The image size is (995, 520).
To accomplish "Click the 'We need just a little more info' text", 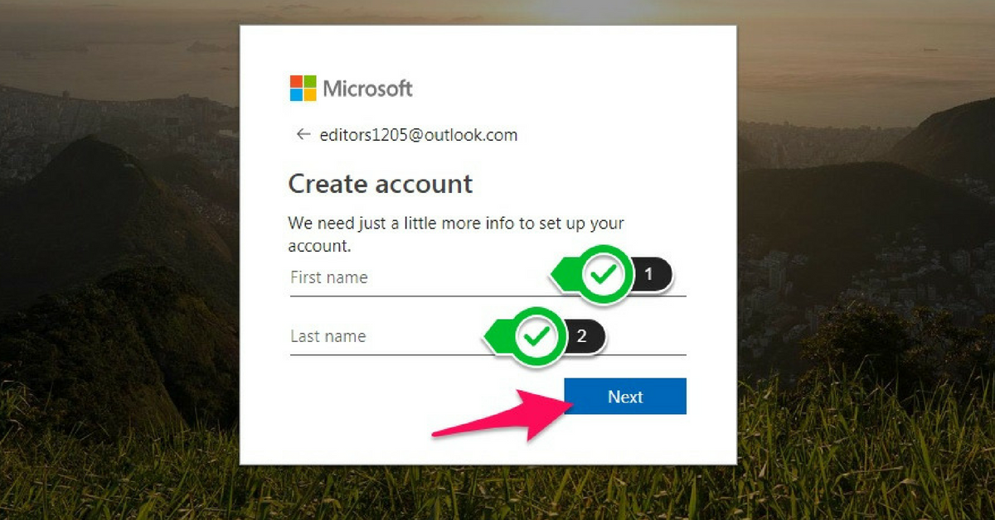I will coord(456,234).
